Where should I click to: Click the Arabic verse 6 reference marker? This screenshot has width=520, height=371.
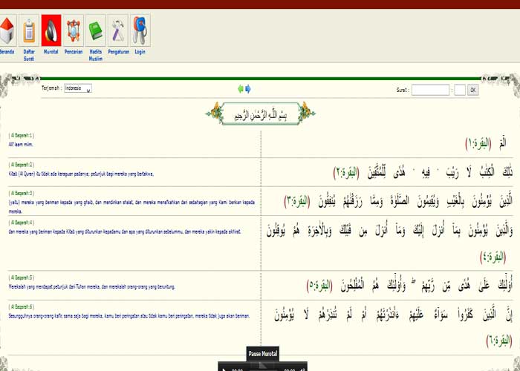499,341
